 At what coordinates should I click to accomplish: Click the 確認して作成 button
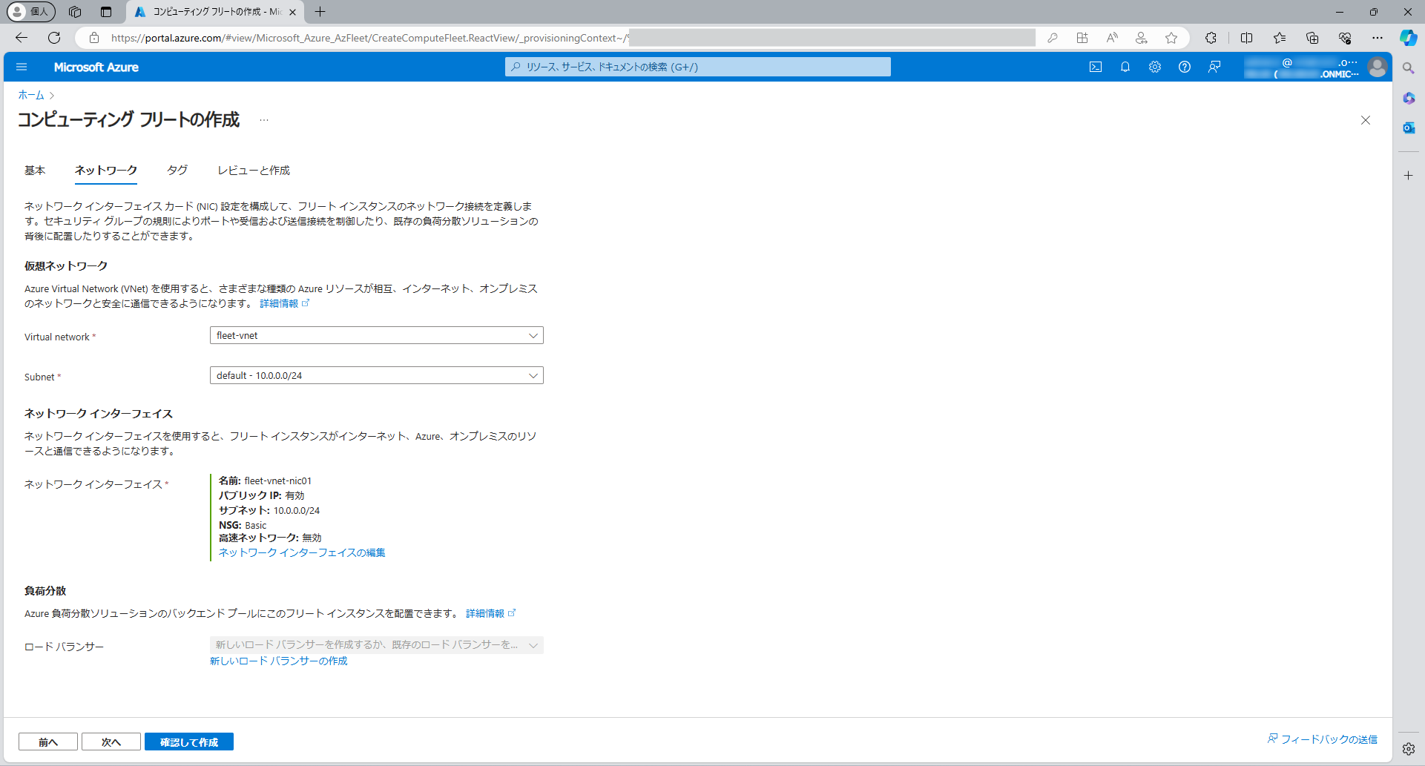coord(189,742)
